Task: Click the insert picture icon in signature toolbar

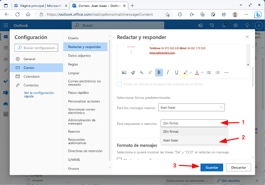Action: click(x=124, y=73)
